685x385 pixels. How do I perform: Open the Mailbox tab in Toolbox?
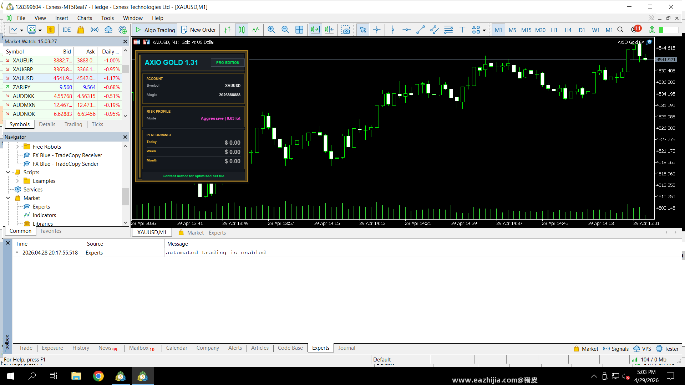[142, 348]
